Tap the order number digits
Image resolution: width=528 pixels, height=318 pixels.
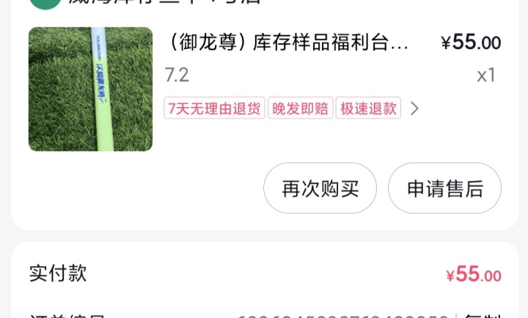pos(343,316)
